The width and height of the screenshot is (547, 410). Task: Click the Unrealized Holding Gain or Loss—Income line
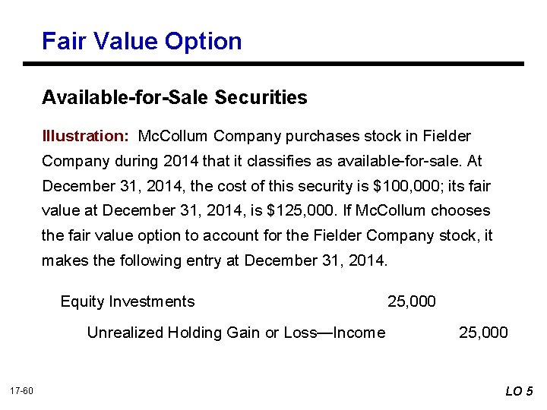pos(236,333)
